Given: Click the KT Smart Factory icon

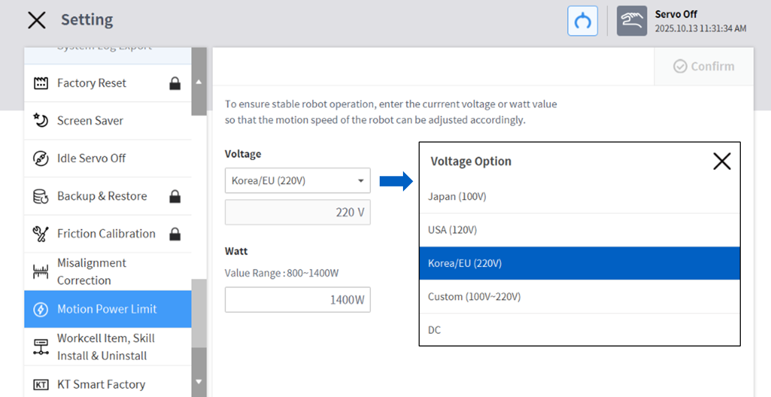Looking at the screenshot, I should point(41,385).
